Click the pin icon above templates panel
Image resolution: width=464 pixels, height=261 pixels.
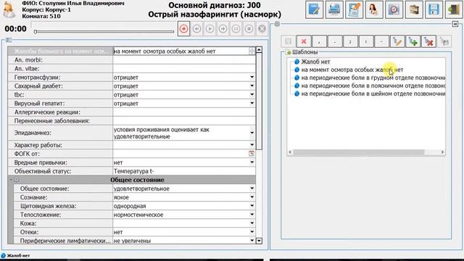277,24
